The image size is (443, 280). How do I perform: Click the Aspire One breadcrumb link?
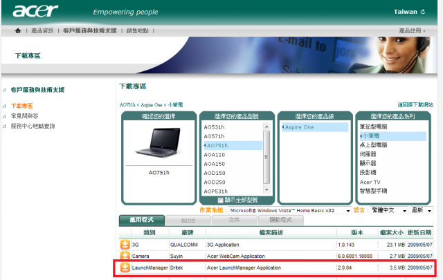(151, 104)
